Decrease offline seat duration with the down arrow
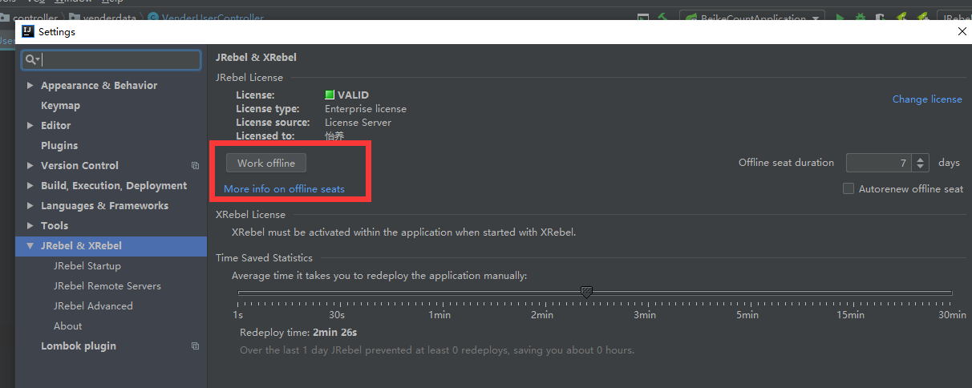Viewport: 972px width, 388px height. (x=921, y=167)
